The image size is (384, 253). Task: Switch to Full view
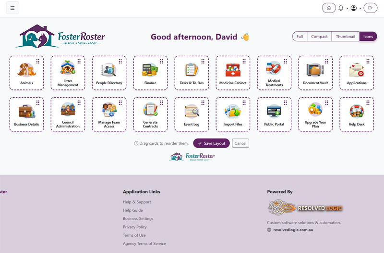click(x=300, y=37)
